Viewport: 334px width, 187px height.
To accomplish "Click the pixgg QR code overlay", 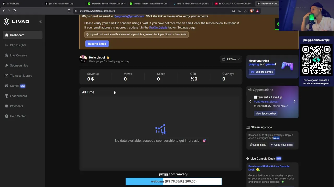I will [x=316, y=60].
